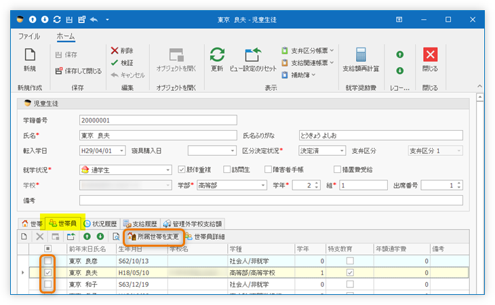Click the 更新 refresh button in the ribbon

[217, 60]
